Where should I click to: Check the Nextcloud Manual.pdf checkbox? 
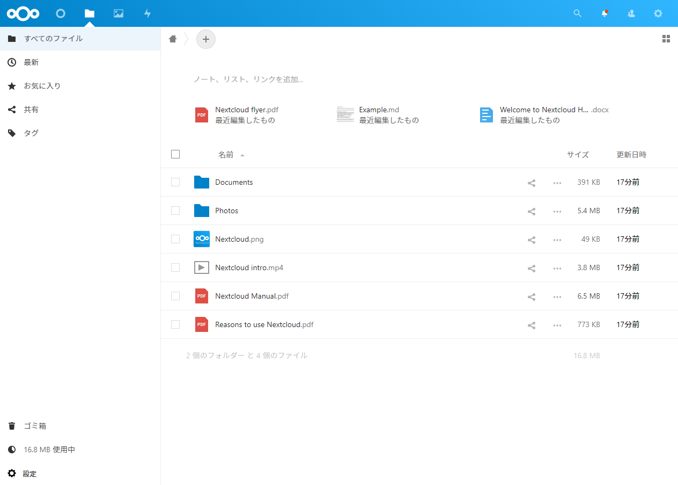point(175,296)
